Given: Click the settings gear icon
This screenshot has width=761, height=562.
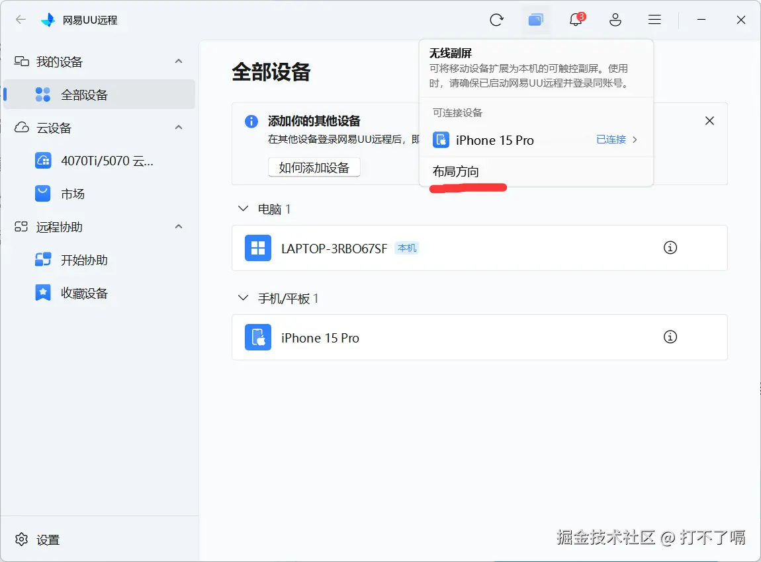Looking at the screenshot, I should [21, 540].
